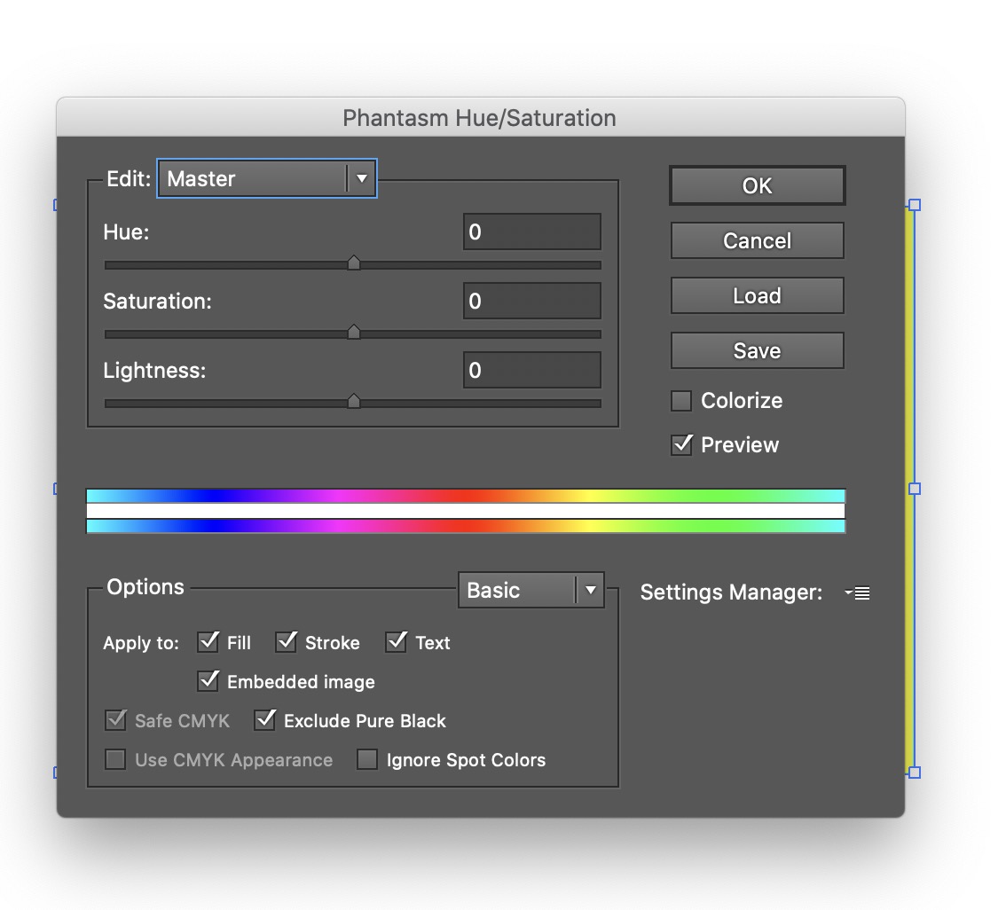Toggle the Preview checkbox
This screenshot has height=910, width=1006.
[681, 445]
